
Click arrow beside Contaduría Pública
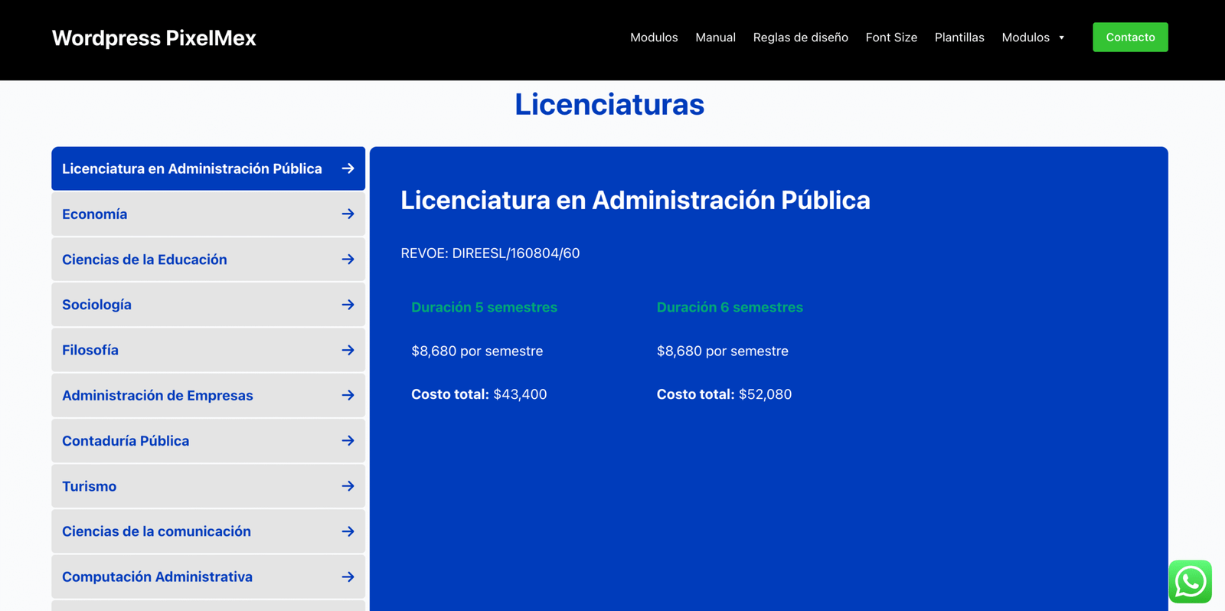348,441
